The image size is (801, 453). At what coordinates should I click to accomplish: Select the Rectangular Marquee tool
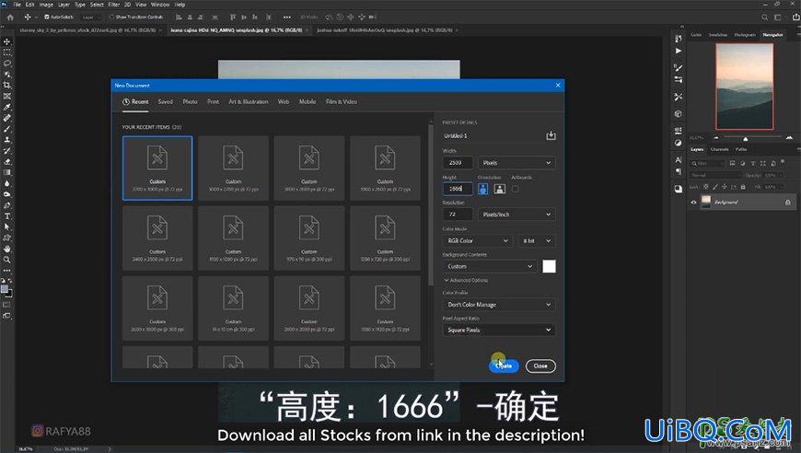(7, 52)
